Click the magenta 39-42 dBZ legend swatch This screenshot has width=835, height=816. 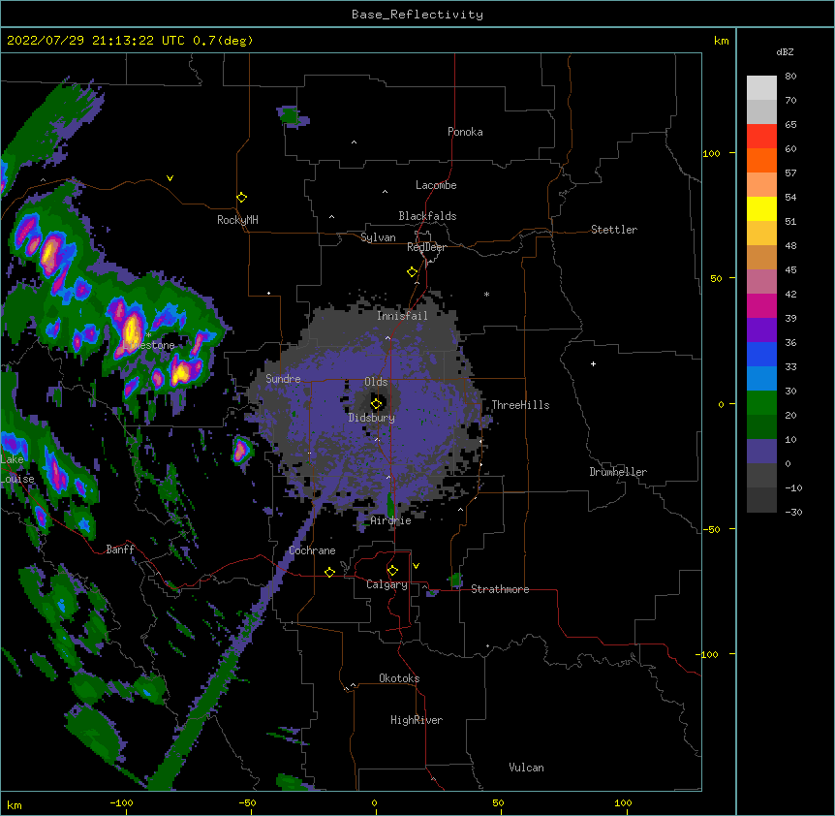pos(761,305)
